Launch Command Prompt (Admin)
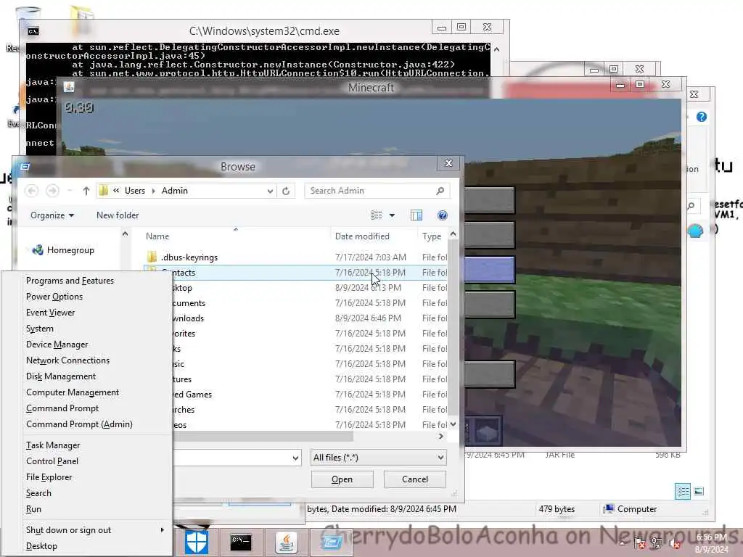 79,424
